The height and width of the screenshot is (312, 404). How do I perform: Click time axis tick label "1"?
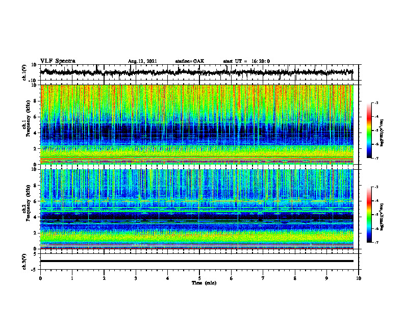(72, 278)
